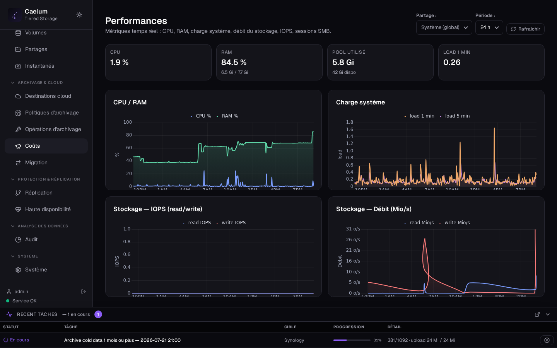557x348 pixels.
Task: Open the Volumes page
Action: click(x=46, y=33)
